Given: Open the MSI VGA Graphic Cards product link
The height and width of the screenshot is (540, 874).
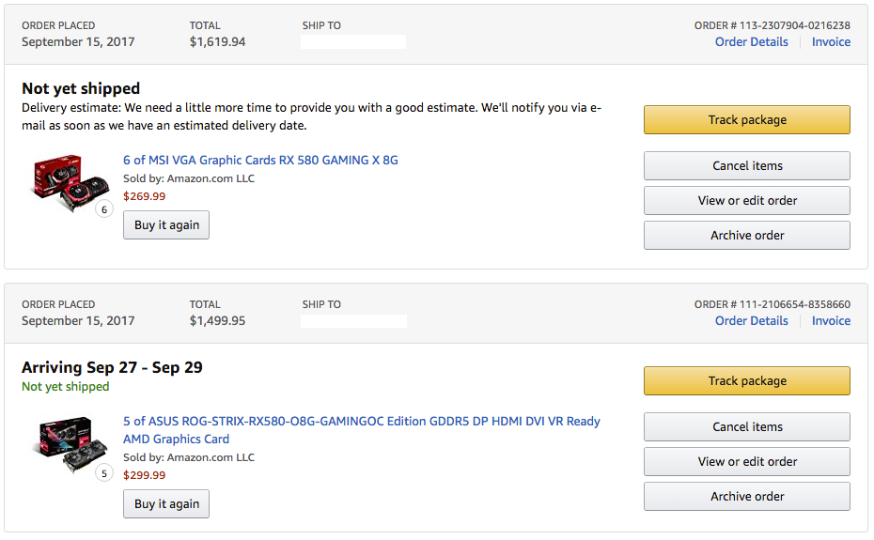Looking at the screenshot, I should click(x=260, y=161).
